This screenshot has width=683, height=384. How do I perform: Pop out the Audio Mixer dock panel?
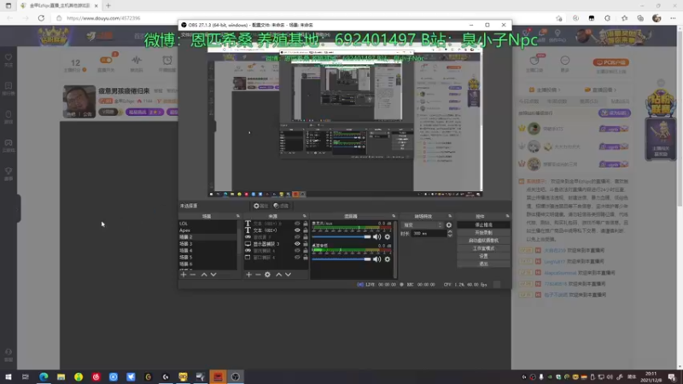point(394,216)
